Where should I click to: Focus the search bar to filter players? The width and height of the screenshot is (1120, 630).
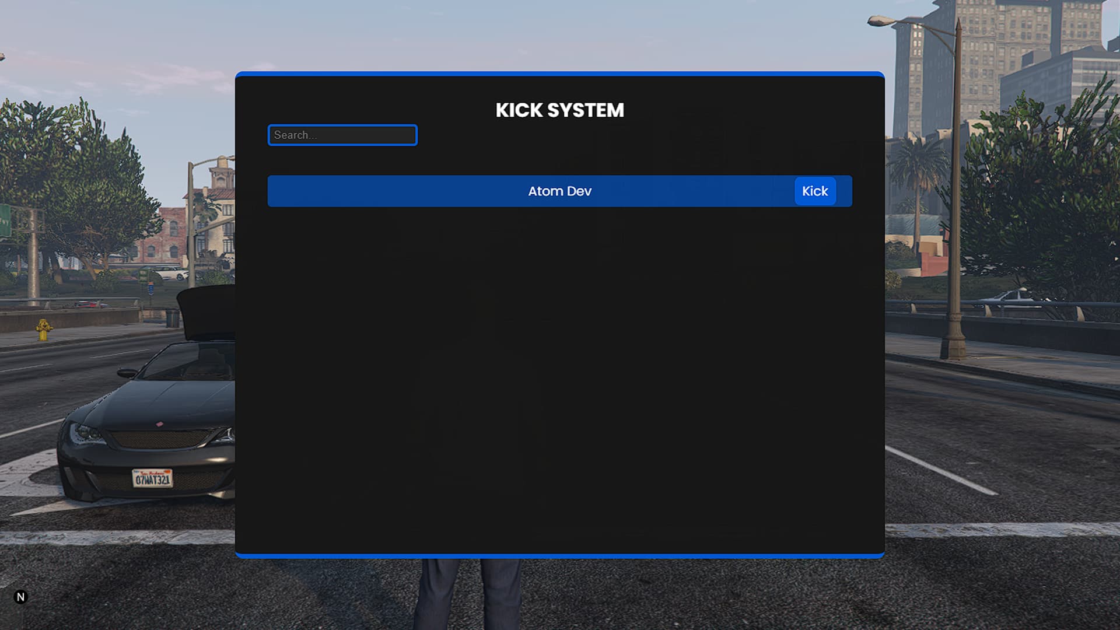click(342, 135)
